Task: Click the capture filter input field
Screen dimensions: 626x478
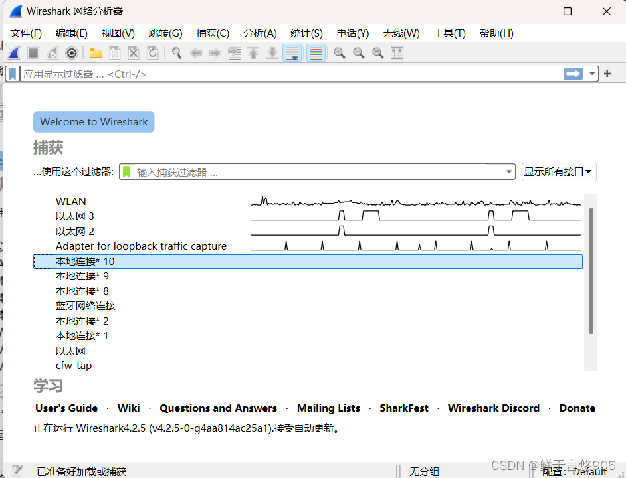Action: pos(318,172)
